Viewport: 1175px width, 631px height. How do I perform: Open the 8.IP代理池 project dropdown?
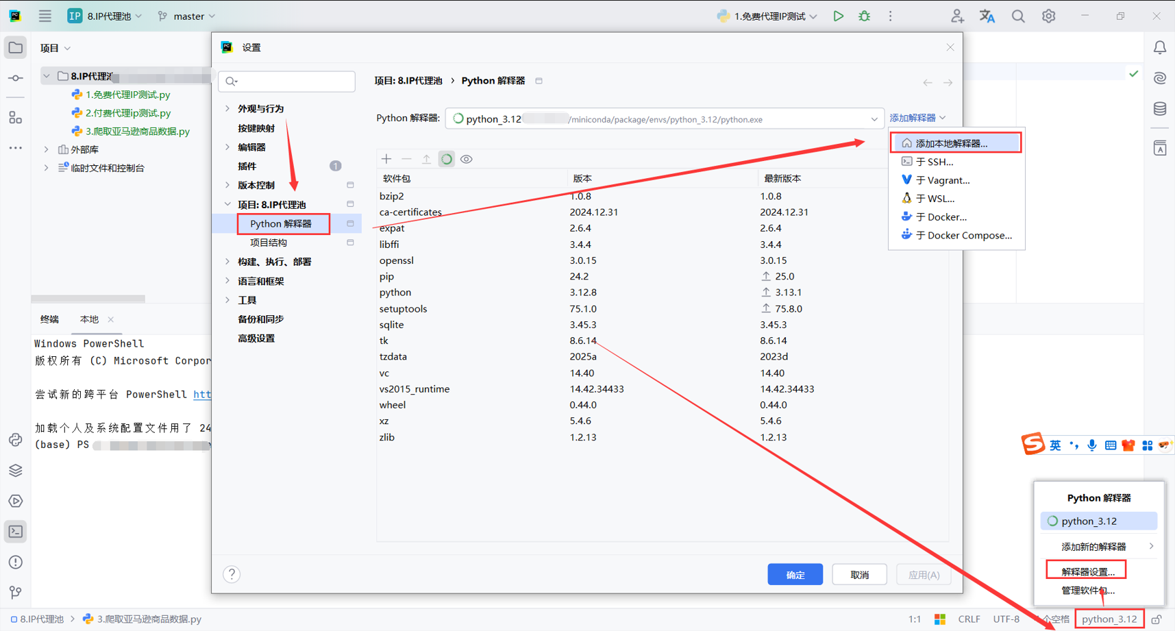click(x=105, y=16)
